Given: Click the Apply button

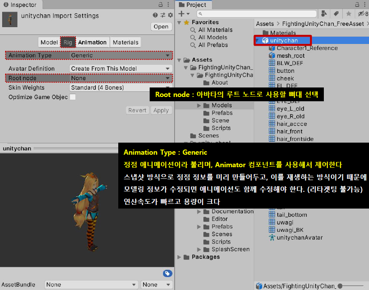Looking at the screenshot, I should point(161,110).
